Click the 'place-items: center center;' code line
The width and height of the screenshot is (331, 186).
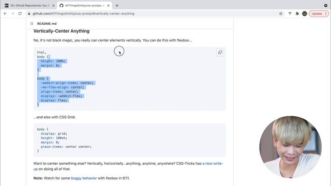pyautogui.click(x=66, y=147)
